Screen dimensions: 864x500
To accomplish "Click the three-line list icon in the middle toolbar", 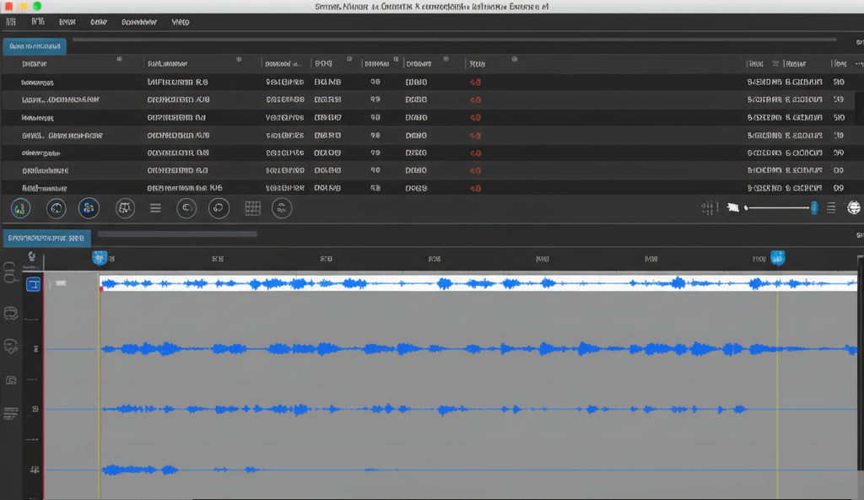I will [155, 207].
